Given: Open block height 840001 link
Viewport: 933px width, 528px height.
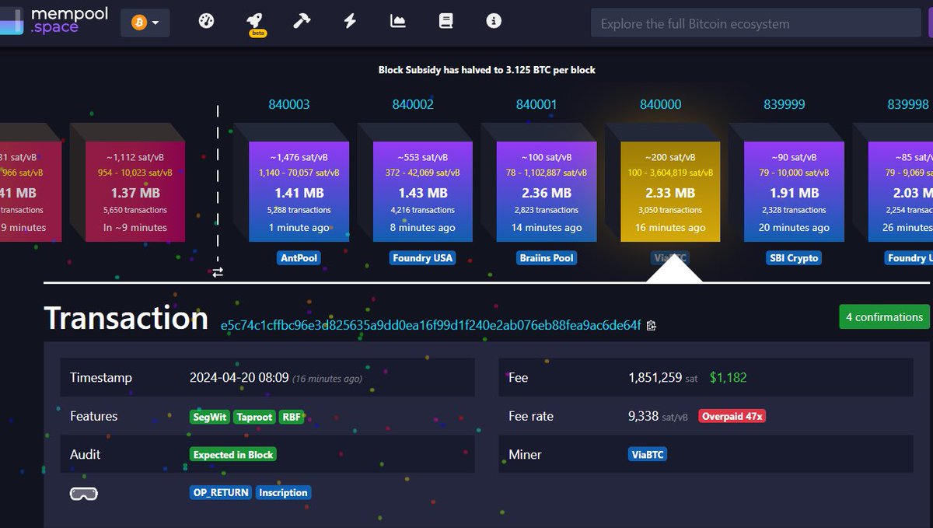Looking at the screenshot, I should pyautogui.click(x=536, y=104).
